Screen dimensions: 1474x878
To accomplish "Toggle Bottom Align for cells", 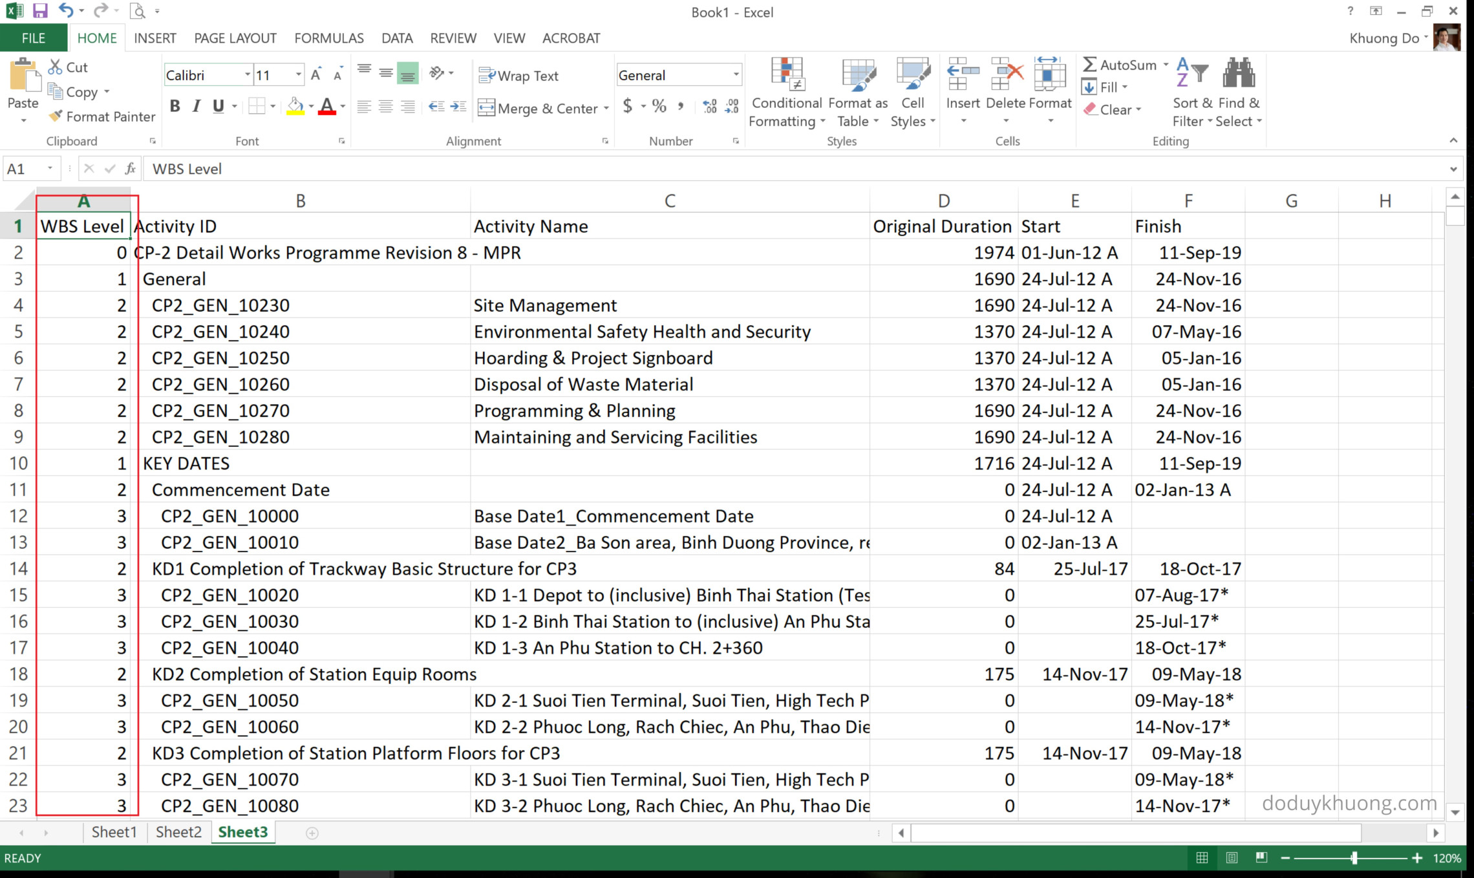I will pyautogui.click(x=408, y=73).
